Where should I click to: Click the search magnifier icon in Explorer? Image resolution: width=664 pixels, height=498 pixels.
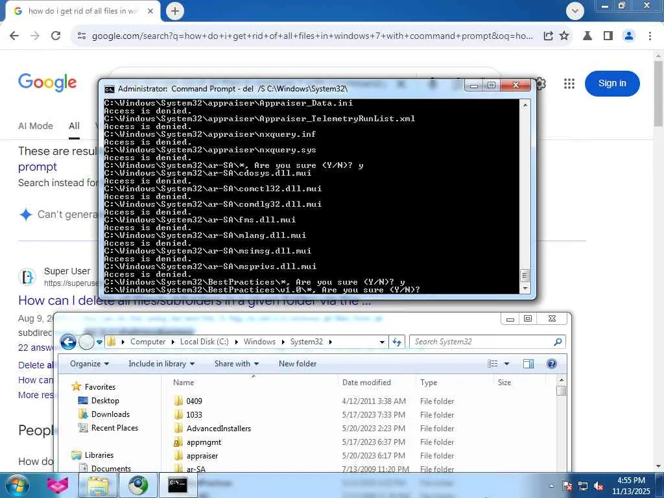tap(558, 342)
